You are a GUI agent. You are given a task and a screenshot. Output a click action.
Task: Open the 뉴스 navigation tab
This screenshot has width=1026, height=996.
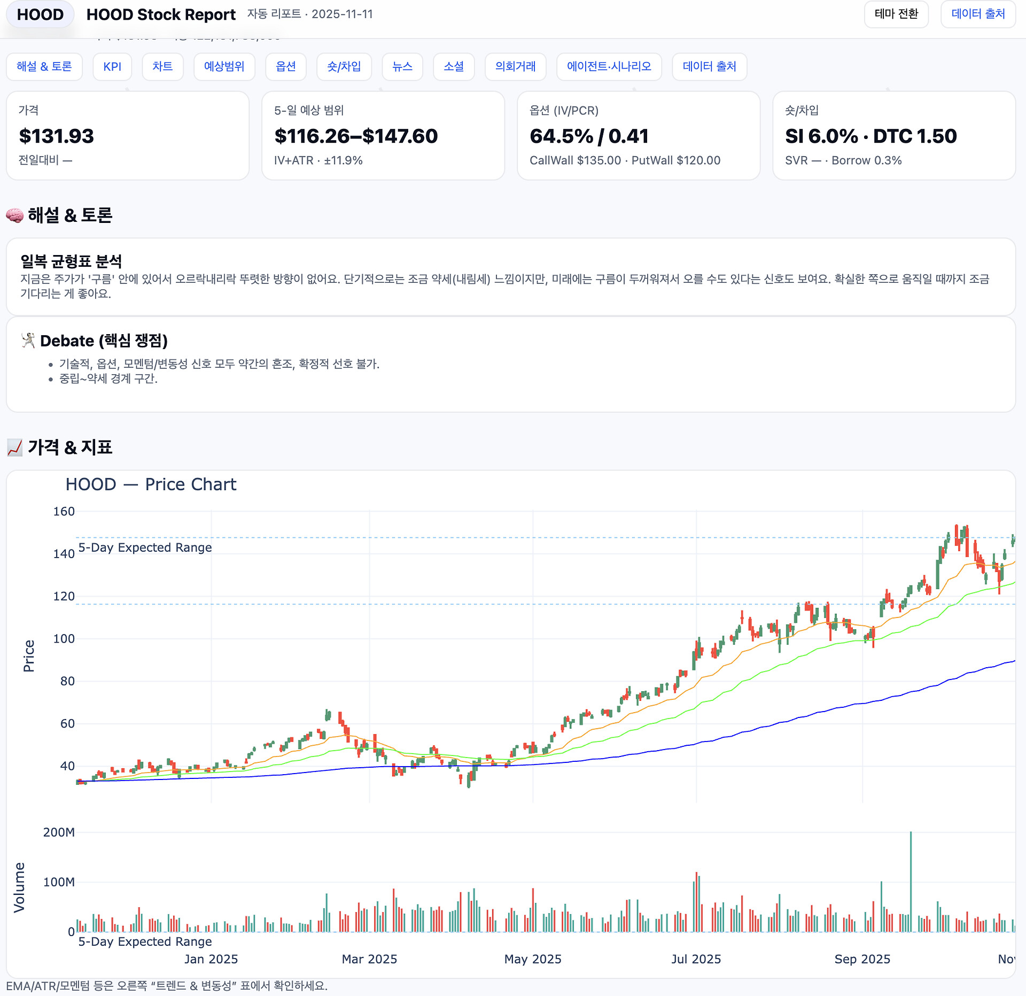click(x=402, y=66)
